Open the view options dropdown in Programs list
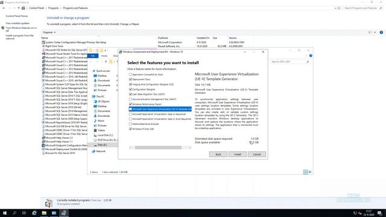The height and width of the screenshot is (217, 386). [x=375, y=32]
